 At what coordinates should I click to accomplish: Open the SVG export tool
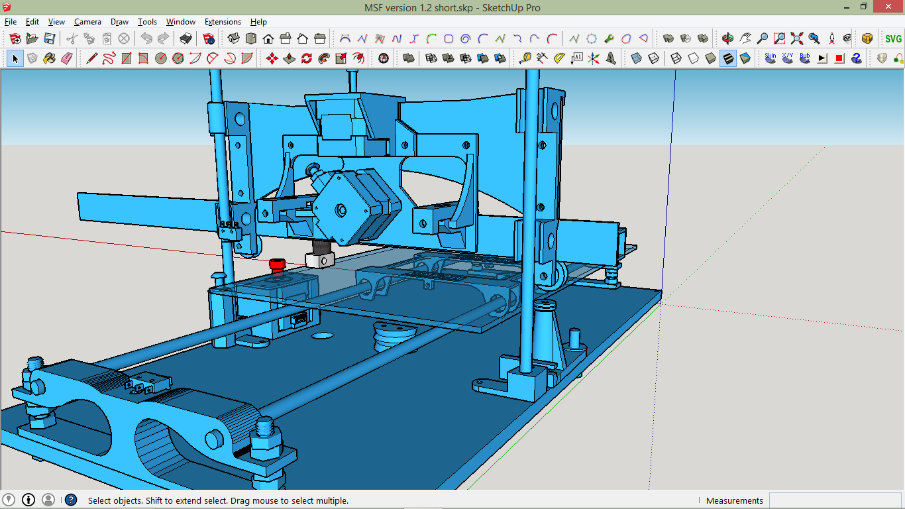click(x=893, y=39)
